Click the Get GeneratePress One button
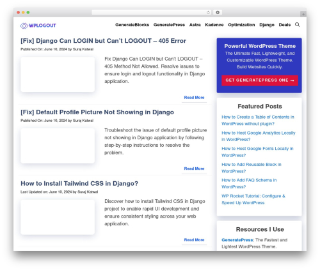Viewport: 320px width, 270px height. pyautogui.click(x=260, y=80)
